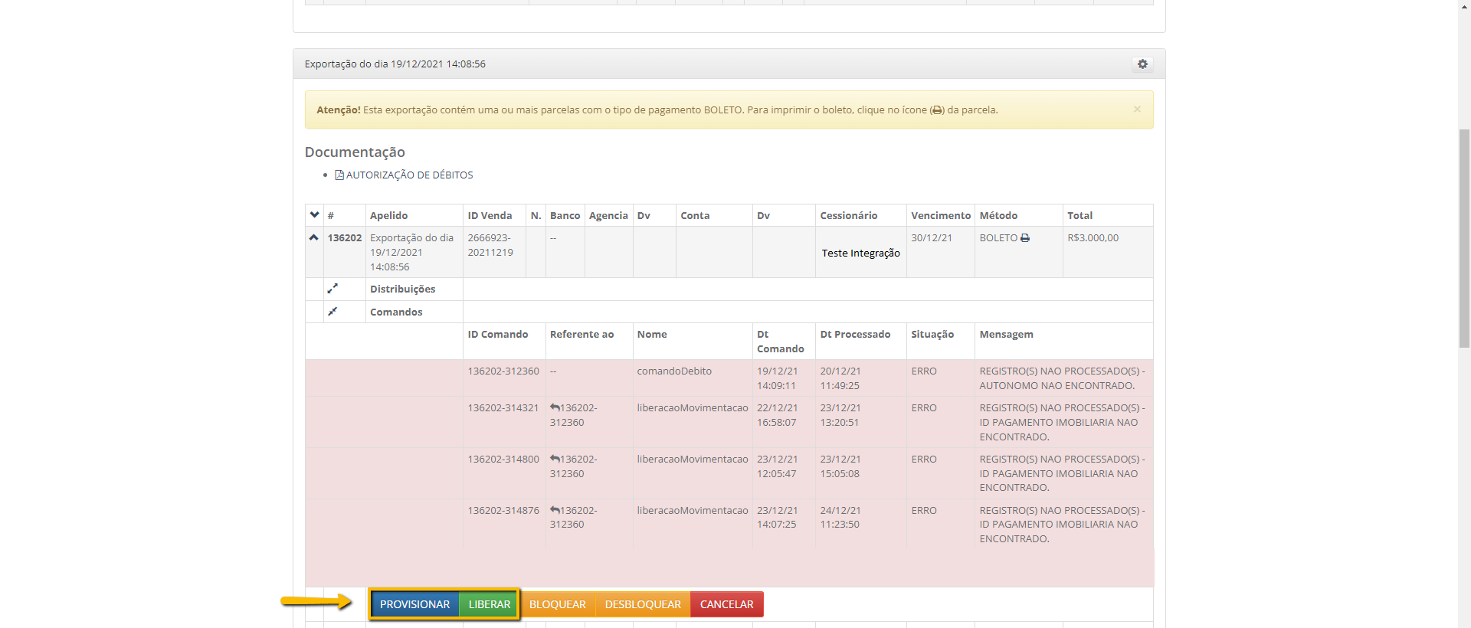Click the reply arrow in command 136202-314876 row
Image resolution: width=1471 pixels, height=628 pixels.
pyautogui.click(x=555, y=510)
